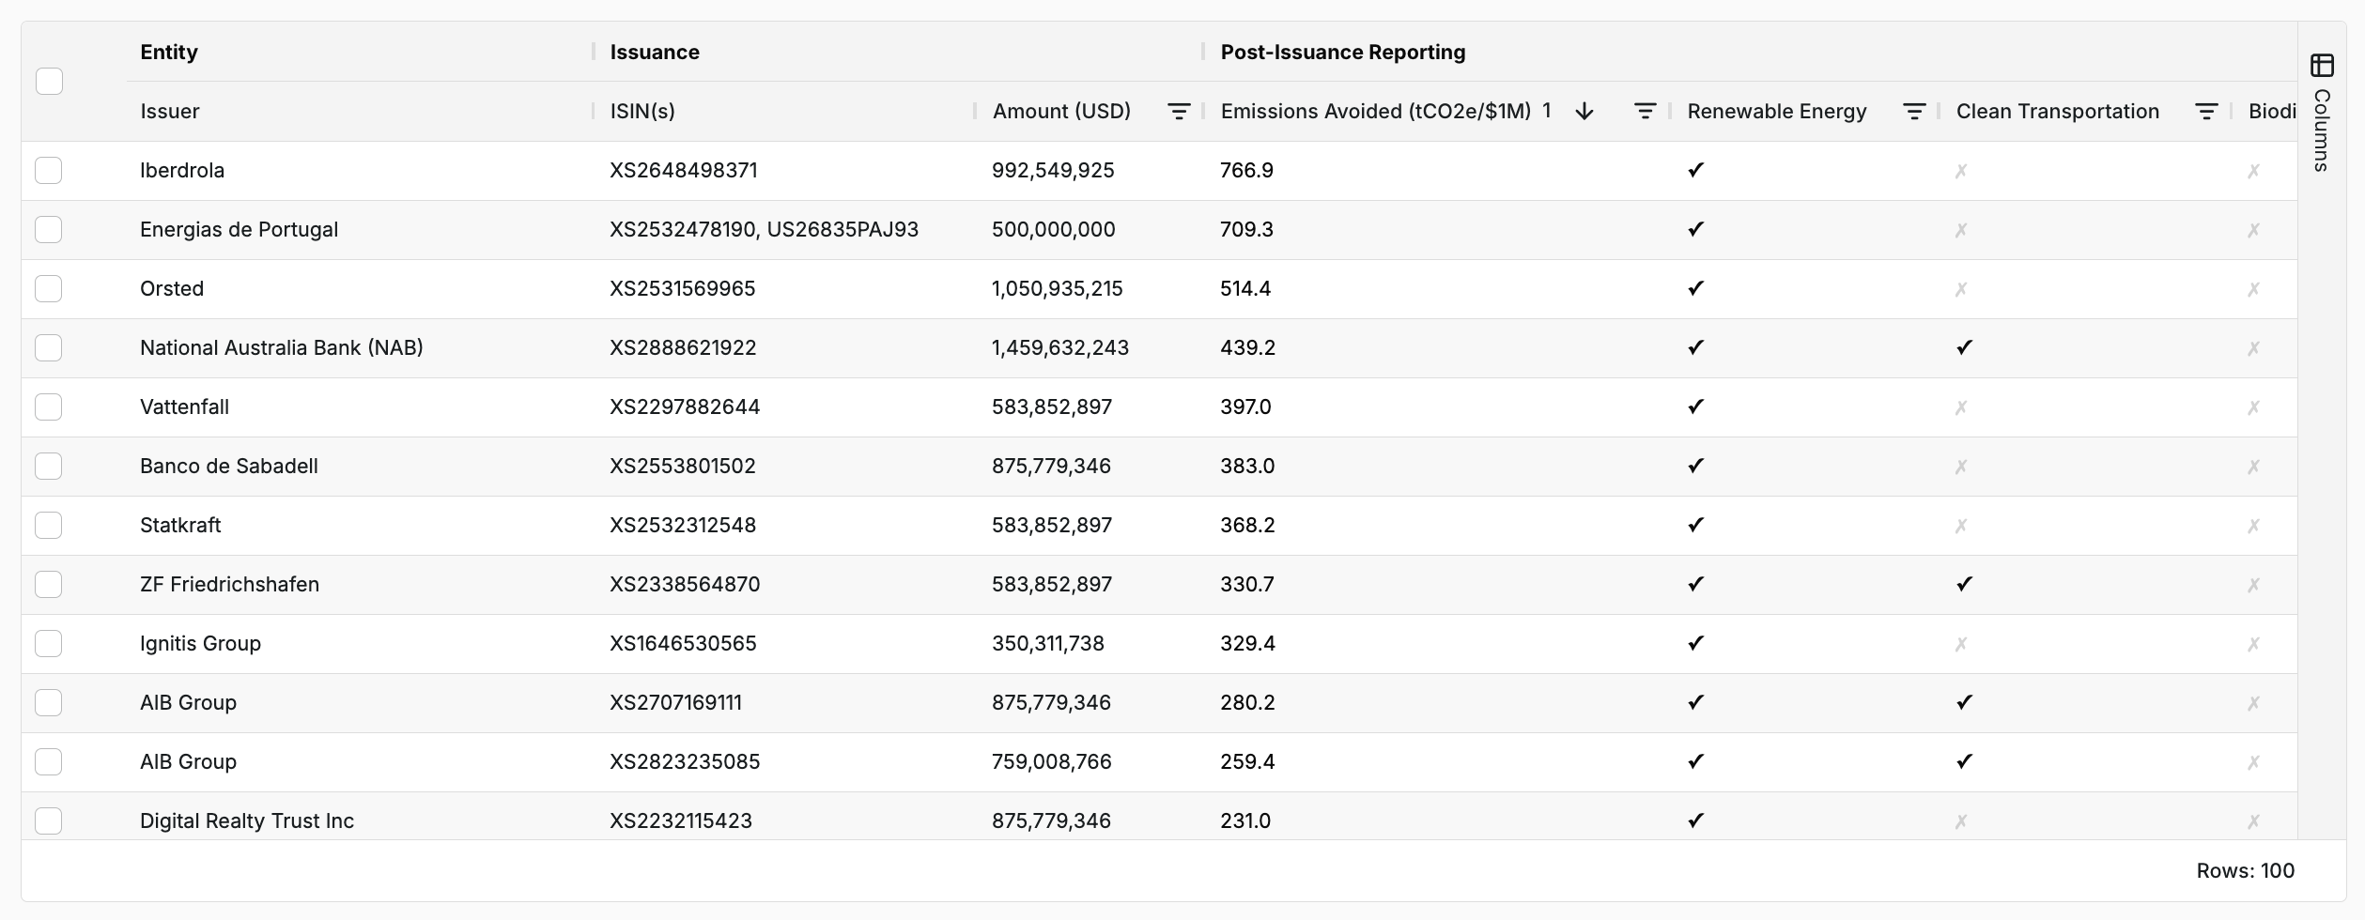Click Clean Transportation checkmark for National Australia Bank
The image size is (2365, 920).
click(1964, 347)
